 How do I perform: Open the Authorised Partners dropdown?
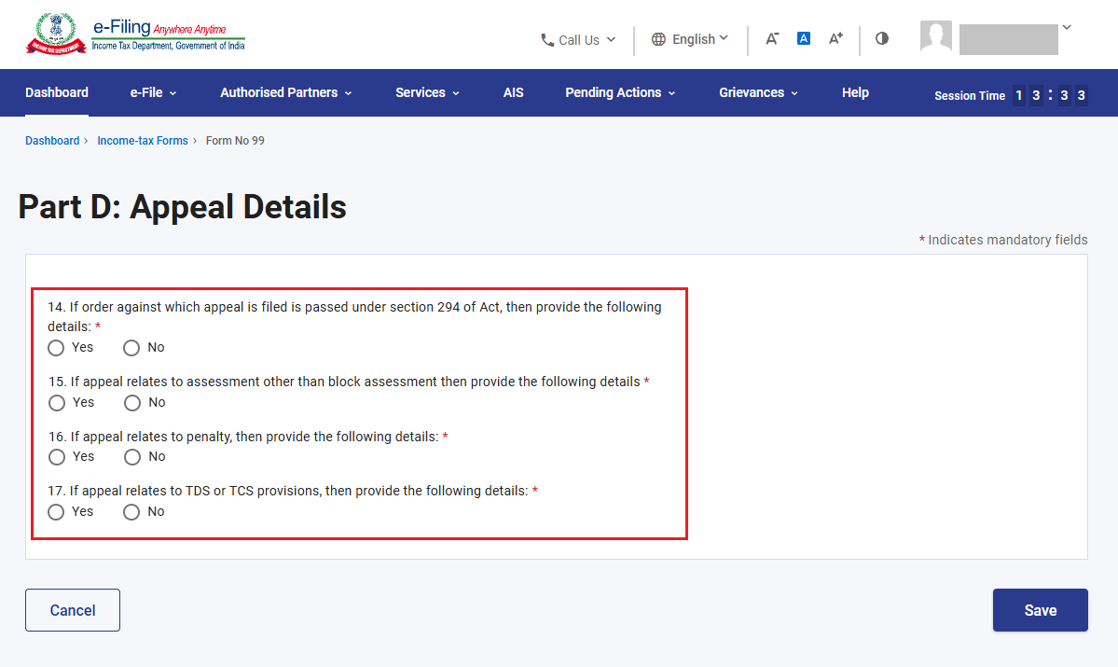286,92
